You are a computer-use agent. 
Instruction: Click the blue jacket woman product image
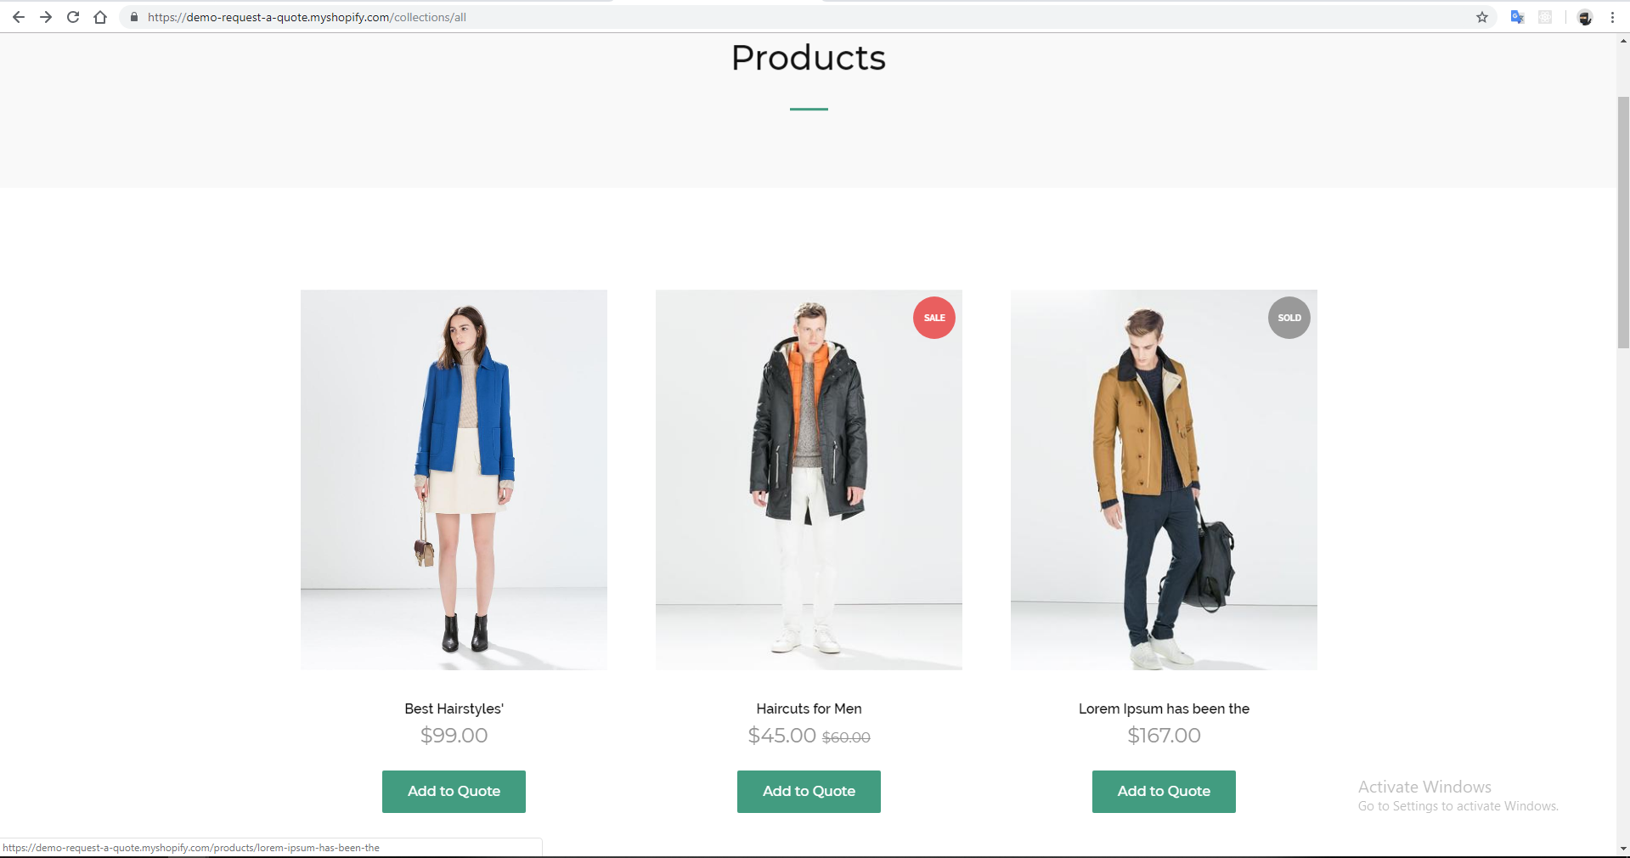pyautogui.click(x=454, y=480)
